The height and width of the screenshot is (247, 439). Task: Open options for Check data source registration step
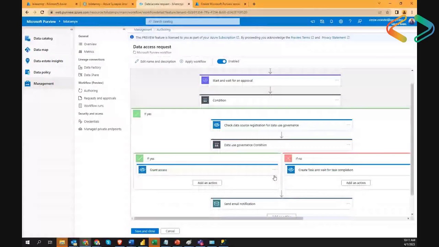[348, 125]
